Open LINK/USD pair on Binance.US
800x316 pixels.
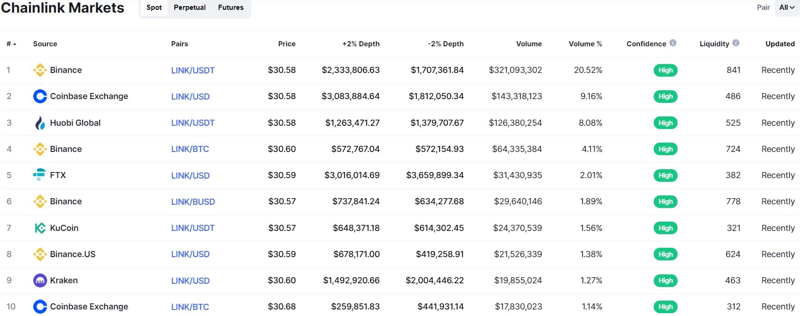tap(190, 254)
